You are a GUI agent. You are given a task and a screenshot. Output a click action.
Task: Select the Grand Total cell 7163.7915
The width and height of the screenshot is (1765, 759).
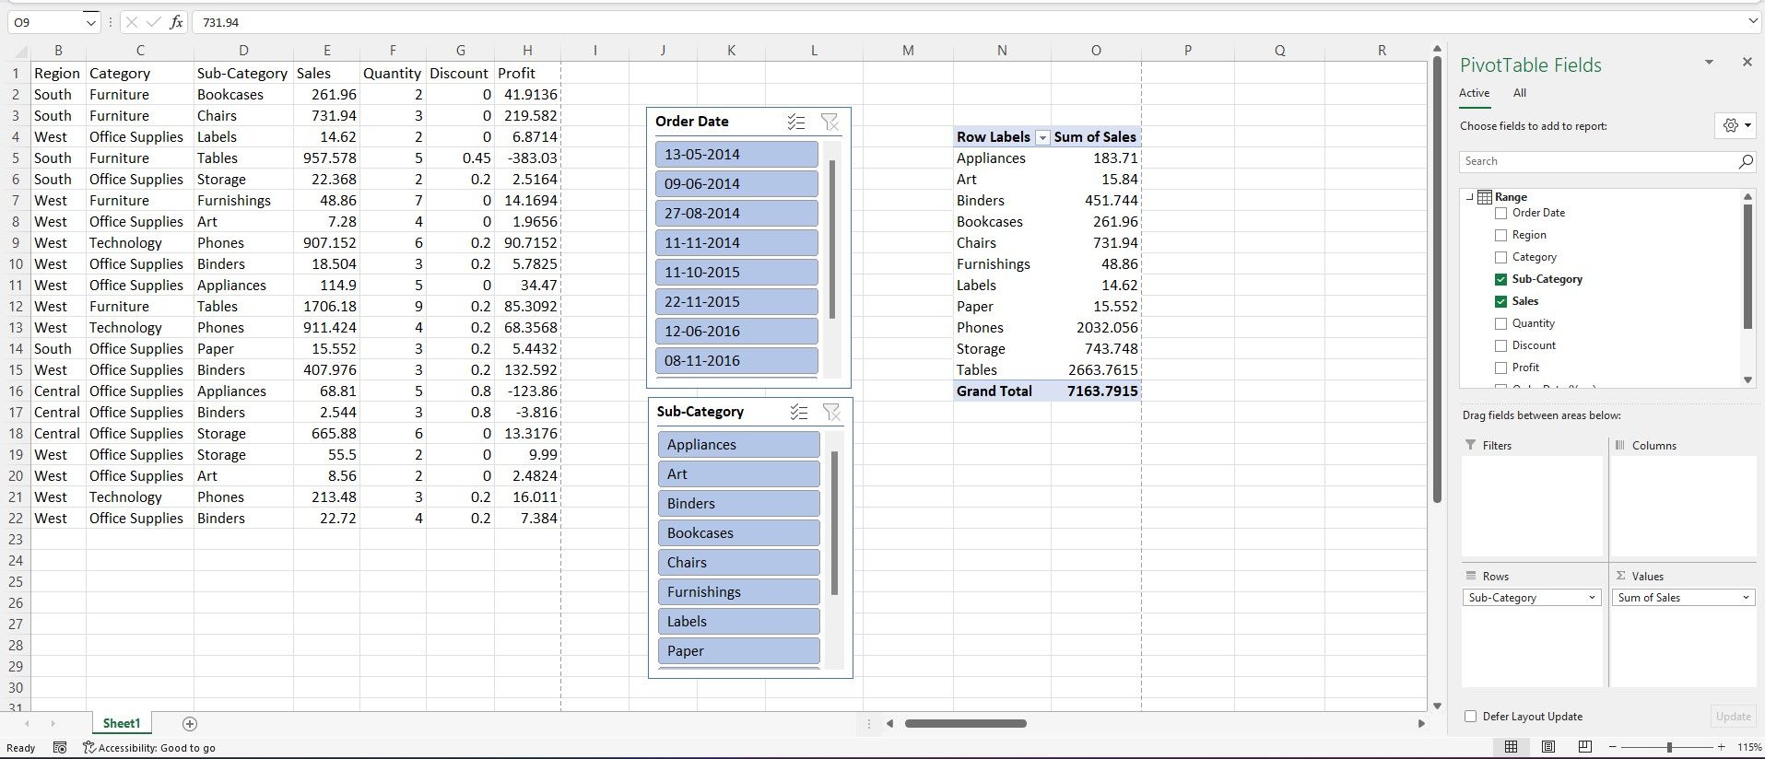tap(1096, 391)
